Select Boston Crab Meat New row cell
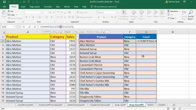 pos(101,57)
